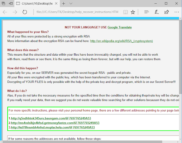
Task: Click 'What happened to your files?' heading
Action: [x=28, y=32]
